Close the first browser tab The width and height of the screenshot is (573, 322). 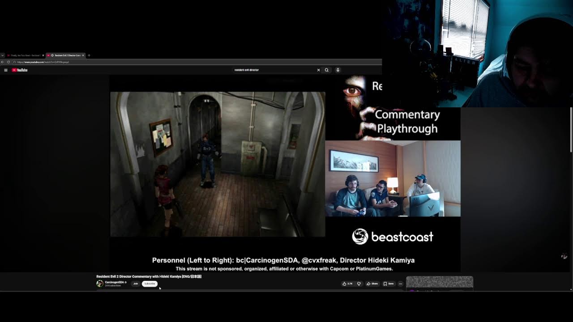(43, 55)
